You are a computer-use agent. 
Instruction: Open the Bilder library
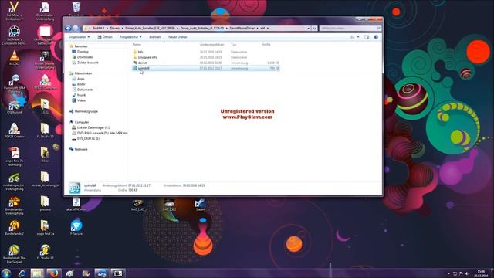point(81,84)
